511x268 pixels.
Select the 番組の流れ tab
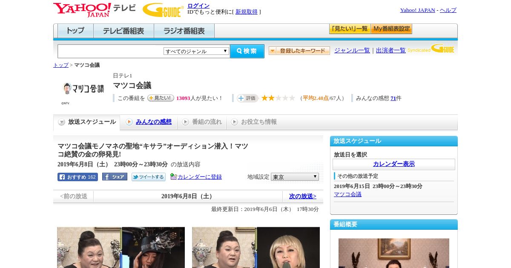(x=202, y=122)
